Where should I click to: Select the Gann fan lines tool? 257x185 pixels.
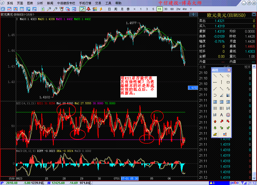coord(228,95)
